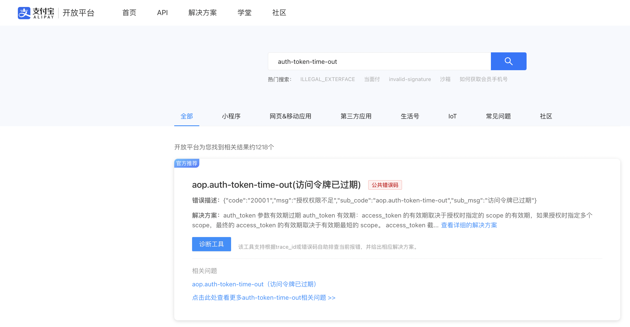Switch to the 网页&移动应用 tab
630x327 pixels.
tap(290, 116)
